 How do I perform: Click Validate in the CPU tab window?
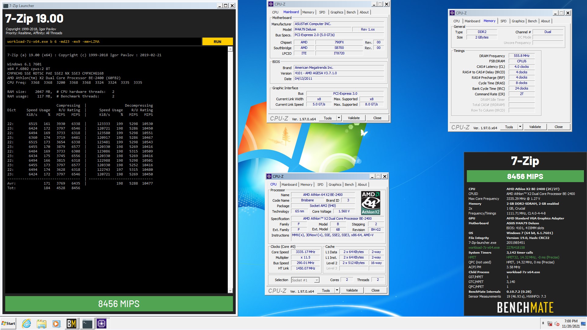(x=352, y=290)
